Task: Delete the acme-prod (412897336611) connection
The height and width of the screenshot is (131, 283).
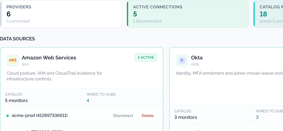Action: pyautogui.click(x=148, y=116)
